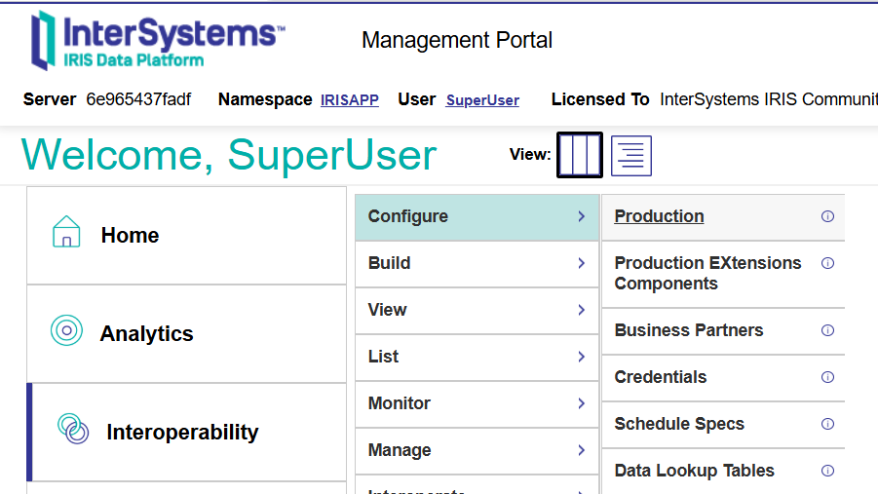This screenshot has width=878, height=494.
Task: Expand the View submenu chevron
Action: pos(581,310)
